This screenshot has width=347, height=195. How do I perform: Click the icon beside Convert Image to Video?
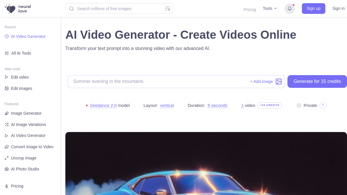pos(7,147)
